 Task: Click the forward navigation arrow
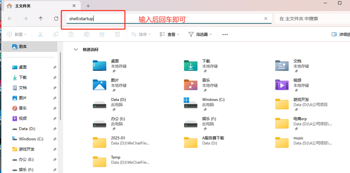[25, 18]
